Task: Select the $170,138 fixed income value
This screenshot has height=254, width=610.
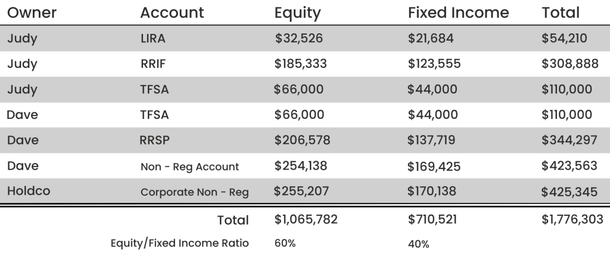Action: click(x=434, y=192)
